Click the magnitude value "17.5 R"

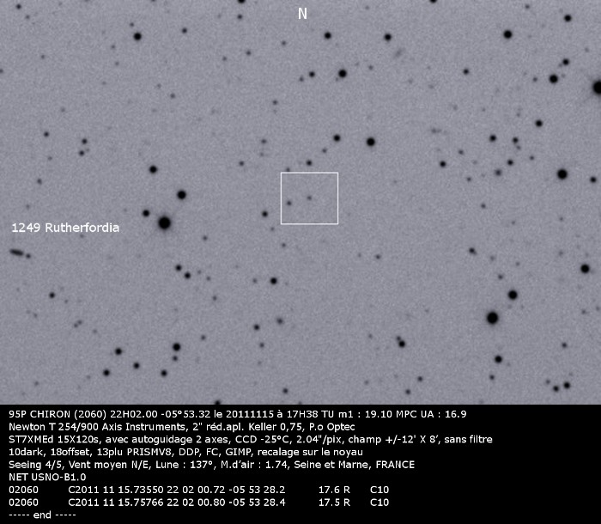click(x=334, y=503)
